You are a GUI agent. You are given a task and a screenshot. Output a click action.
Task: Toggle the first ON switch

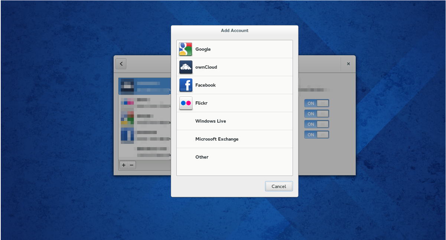[317, 103]
